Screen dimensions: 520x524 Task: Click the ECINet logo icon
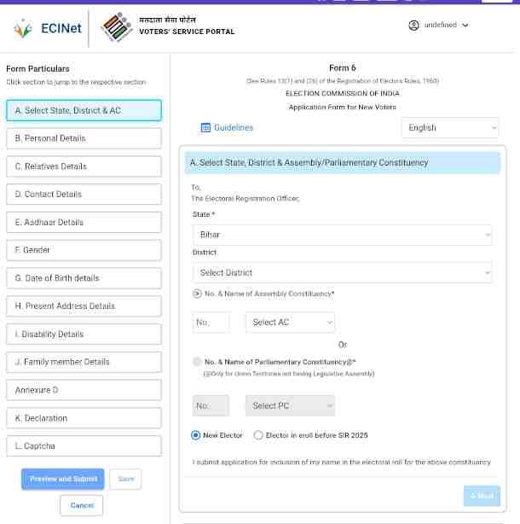tap(23, 28)
